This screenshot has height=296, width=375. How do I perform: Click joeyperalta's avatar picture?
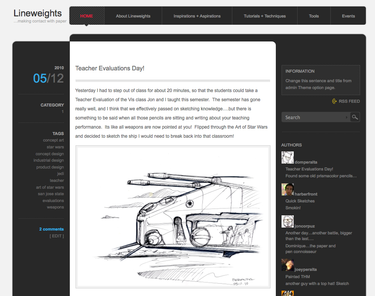coord(287,265)
